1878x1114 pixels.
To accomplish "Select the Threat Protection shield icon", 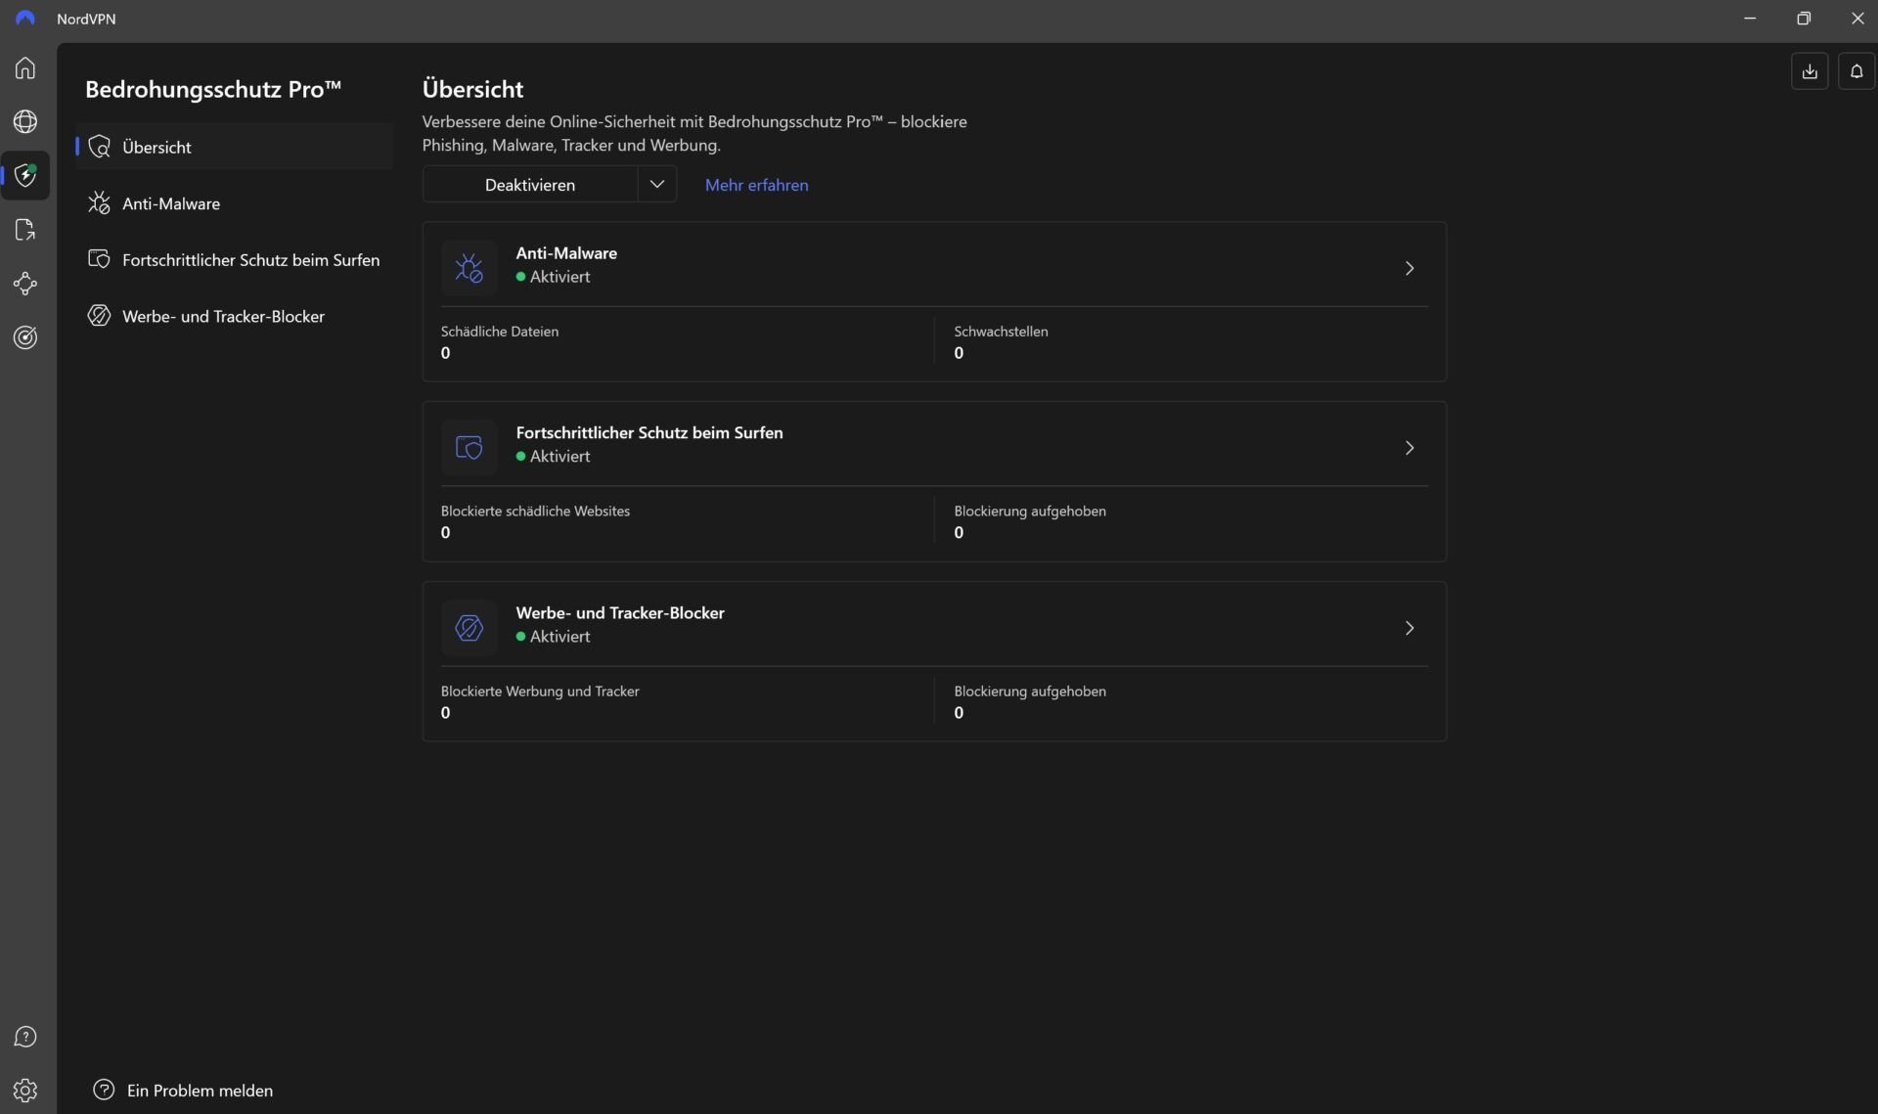I will (25, 175).
